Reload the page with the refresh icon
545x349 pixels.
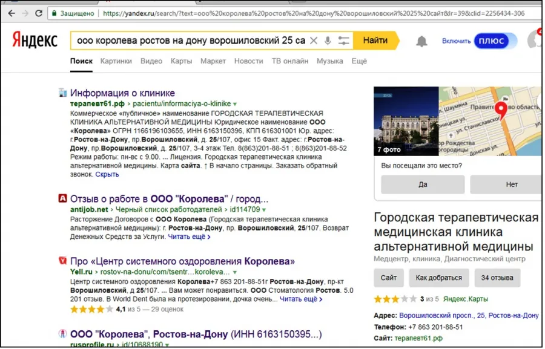click(39, 13)
